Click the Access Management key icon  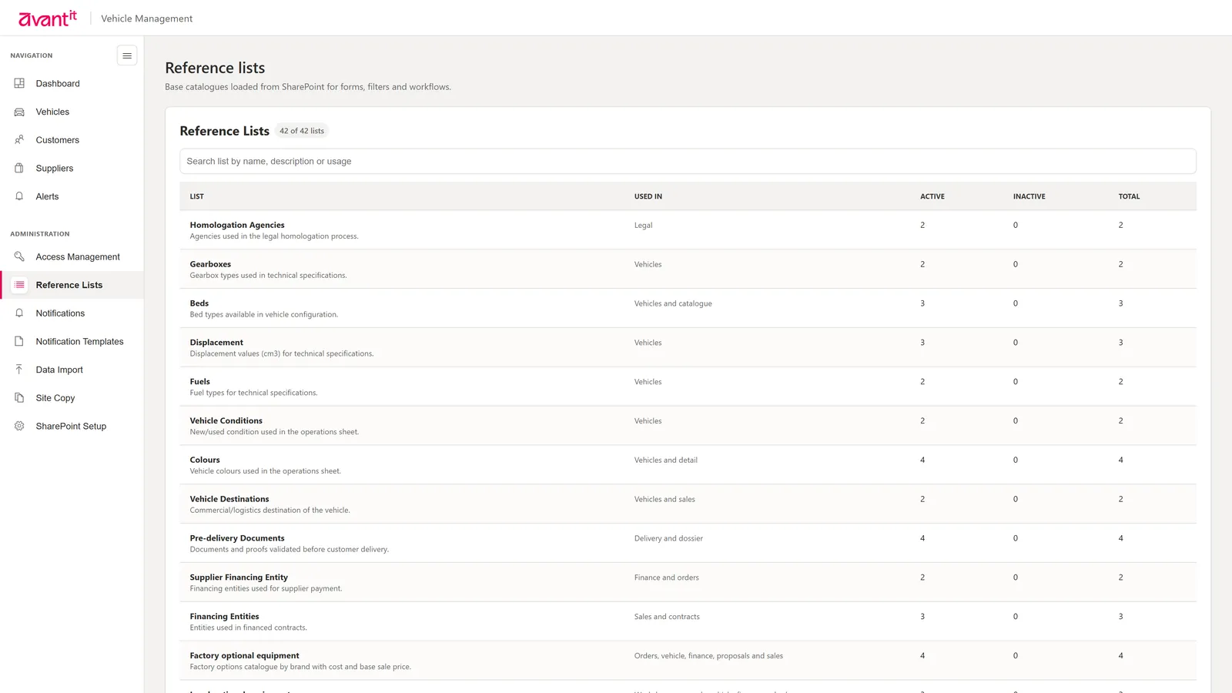[19, 256]
